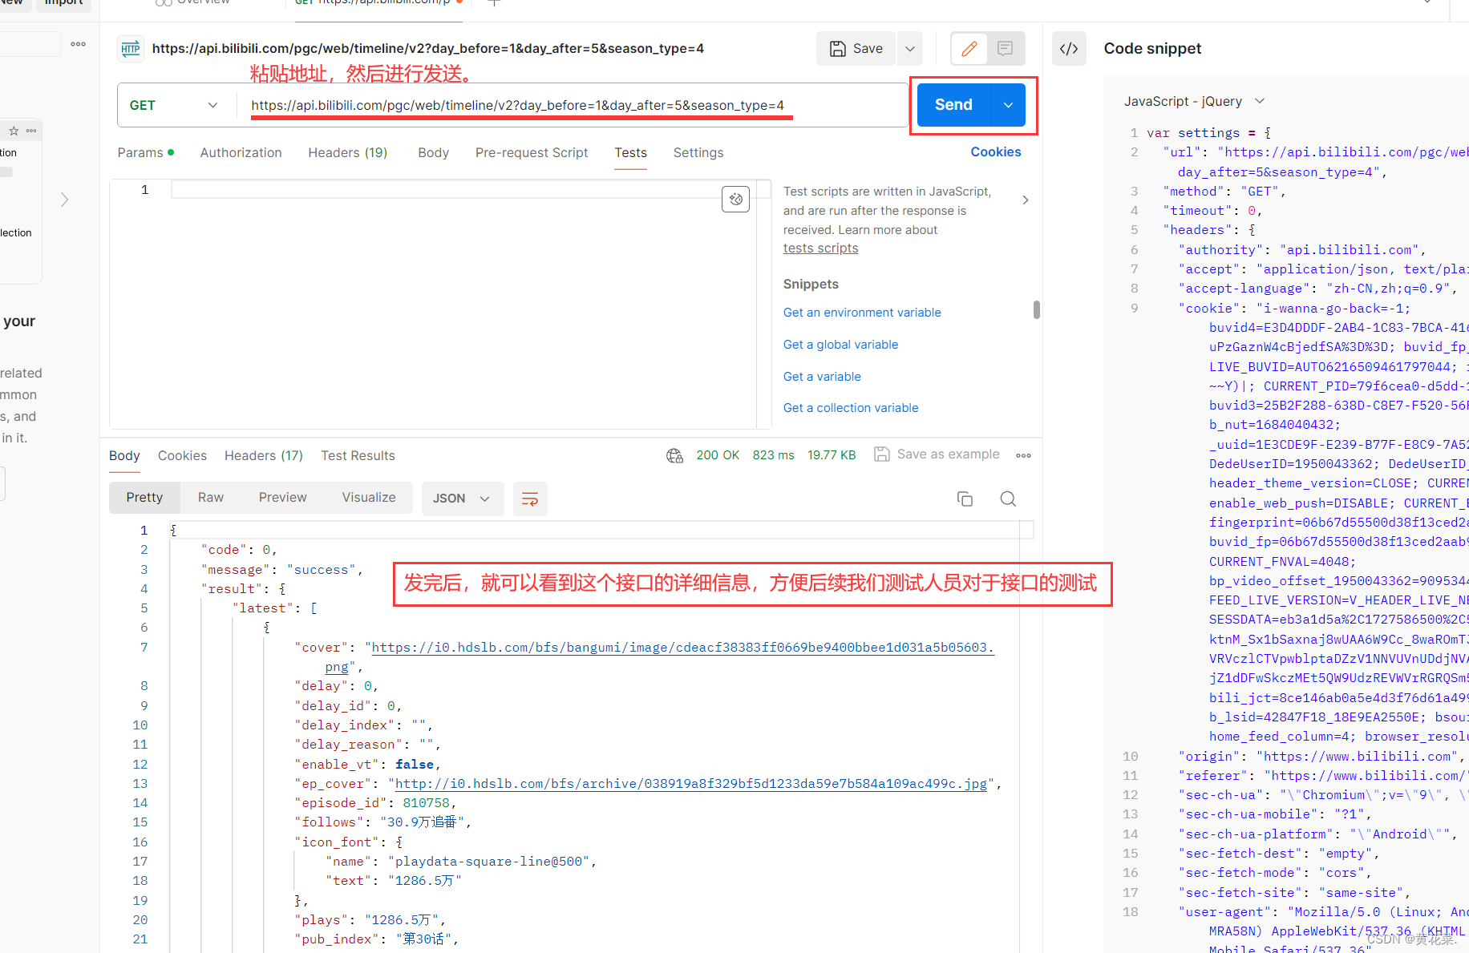This screenshot has height=953, width=1469.
Task: Toggle the code snippet panel icon
Action: click(x=1069, y=49)
